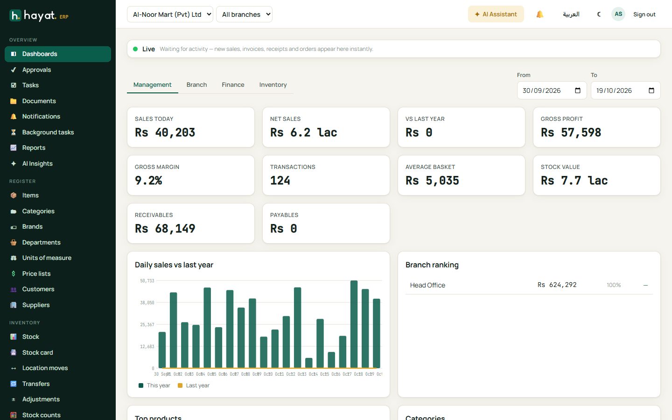Click the Price lists dollar icon

pos(14,274)
